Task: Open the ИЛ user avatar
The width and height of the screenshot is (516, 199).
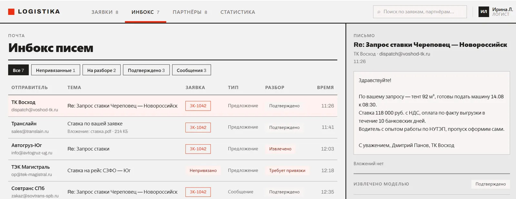Action: point(484,12)
